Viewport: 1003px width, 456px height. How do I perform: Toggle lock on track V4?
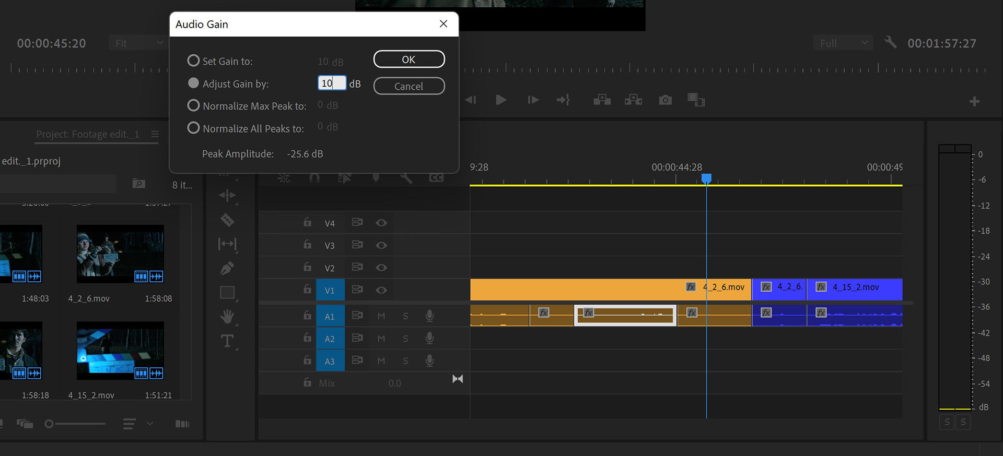pyautogui.click(x=307, y=222)
